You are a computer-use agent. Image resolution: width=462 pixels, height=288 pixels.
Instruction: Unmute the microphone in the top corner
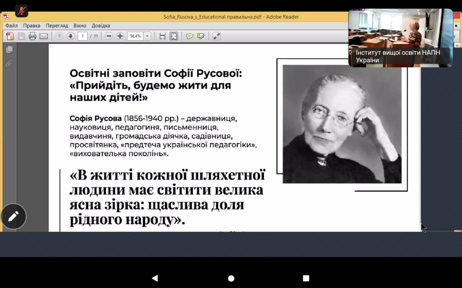click(x=21, y=11)
